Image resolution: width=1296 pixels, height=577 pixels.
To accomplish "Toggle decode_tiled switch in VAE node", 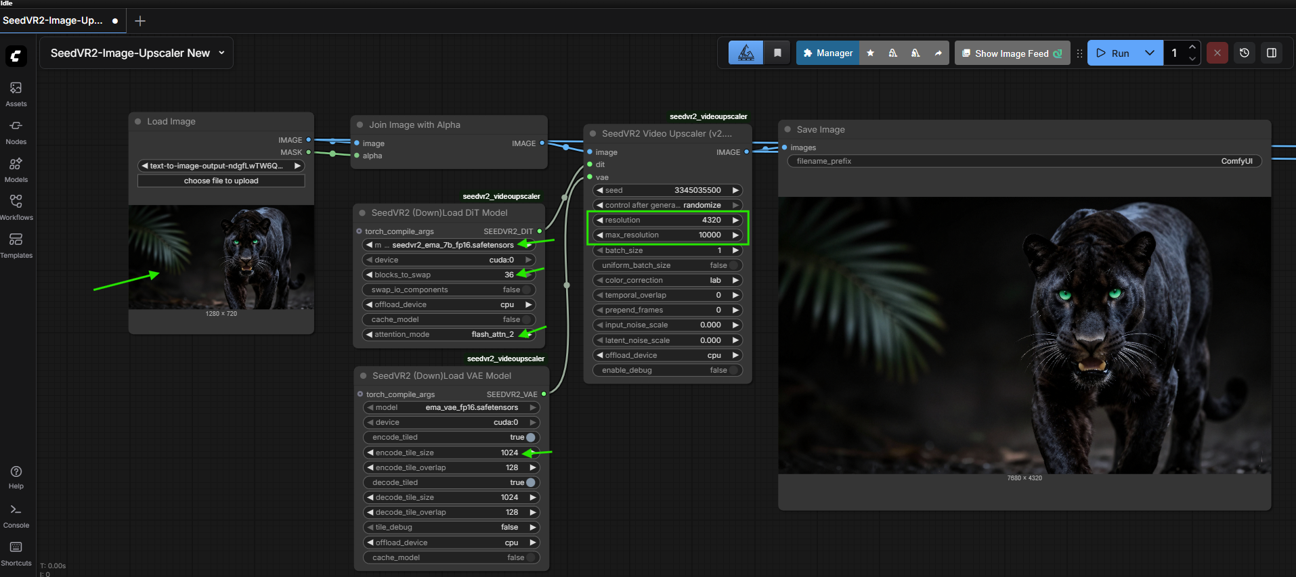I will click(530, 482).
